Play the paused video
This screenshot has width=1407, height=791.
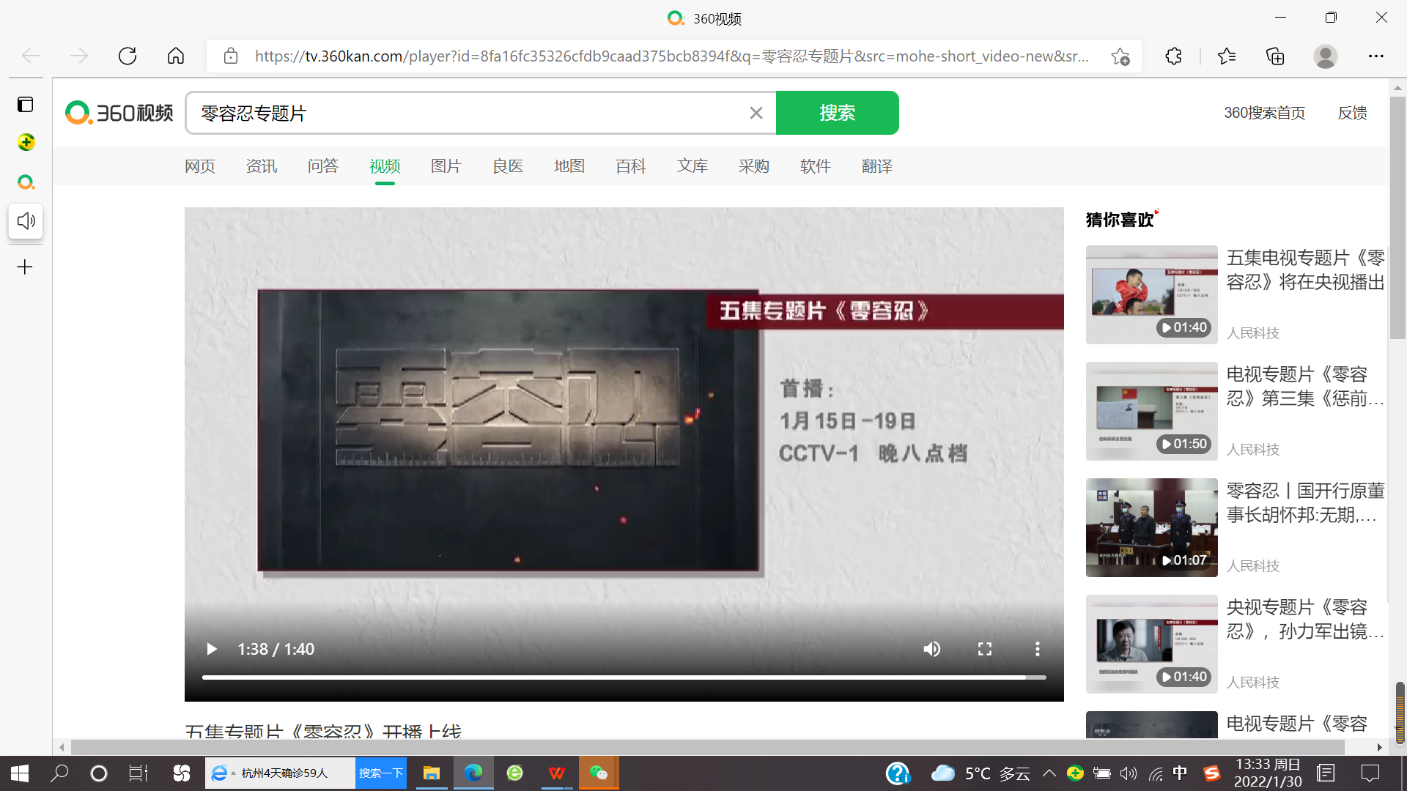(x=212, y=649)
